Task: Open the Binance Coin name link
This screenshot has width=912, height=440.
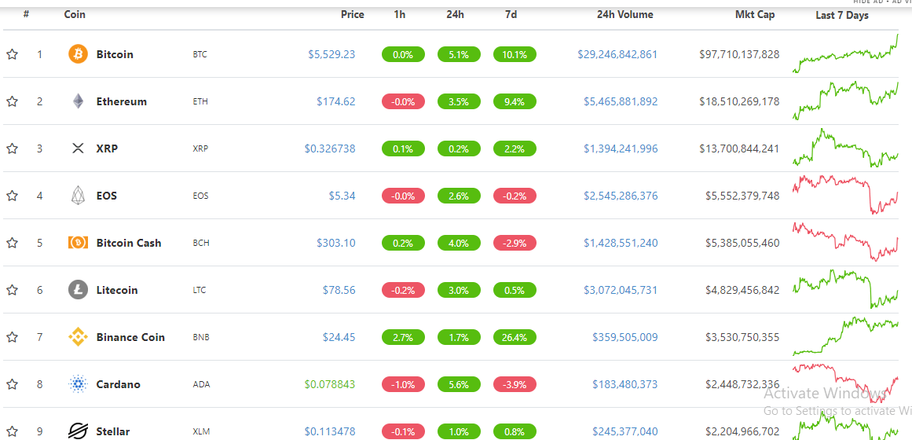Action: [130, 337]
